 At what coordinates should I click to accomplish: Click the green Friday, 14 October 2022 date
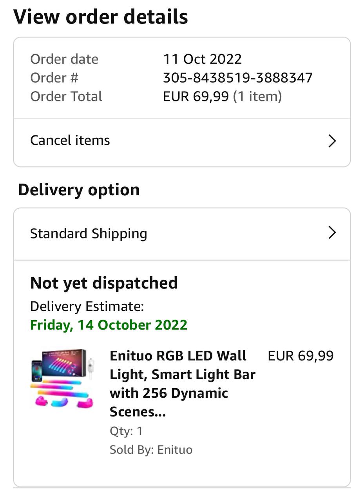(x=109, y=325)
